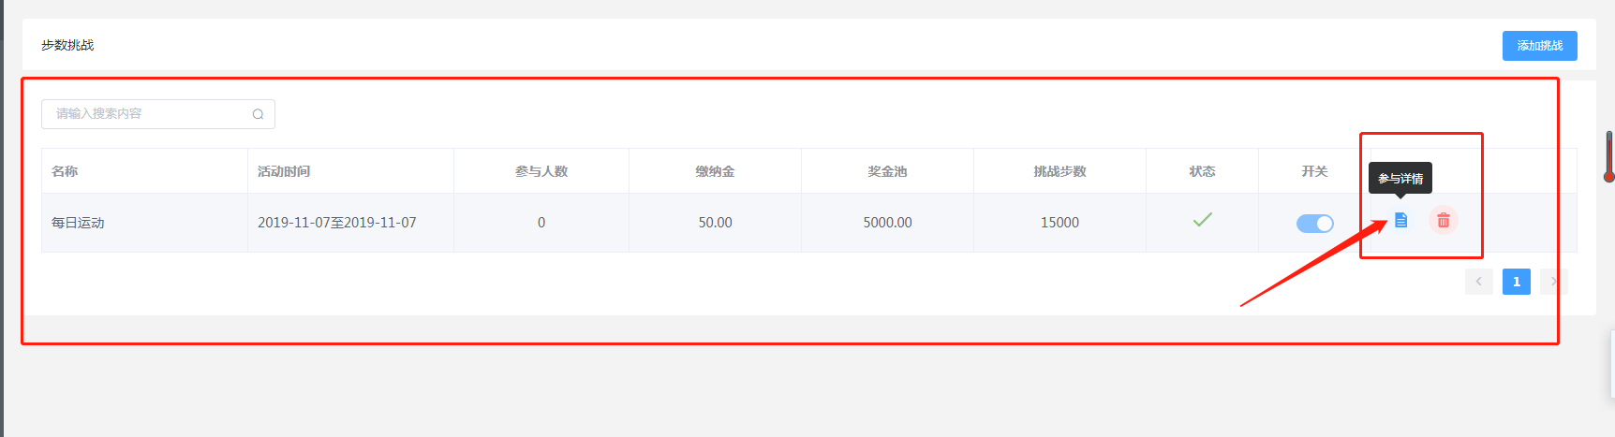Click the 添加挑战 button
1615x437 pixels.
click(1540, 46)
